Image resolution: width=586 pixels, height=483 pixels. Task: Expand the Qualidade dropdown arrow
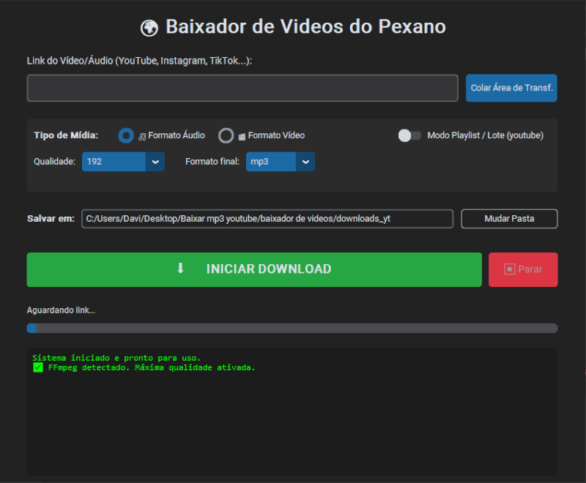[155, 162]
